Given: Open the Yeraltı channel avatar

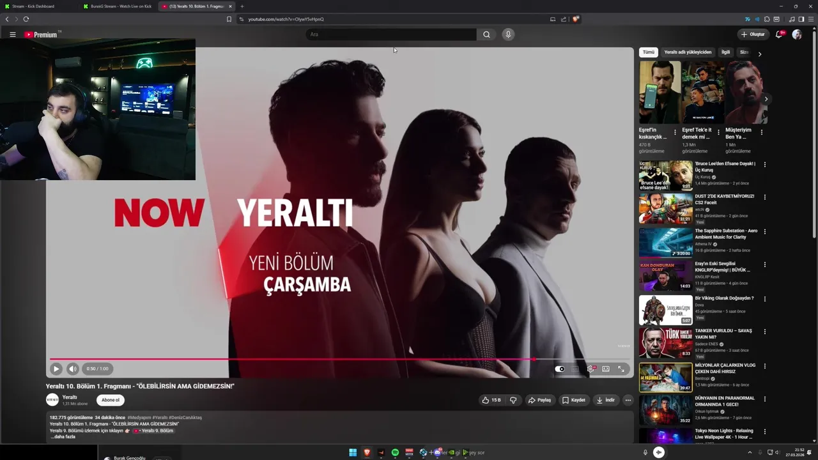Looking at the screenshot, I should tap(52, 400).
